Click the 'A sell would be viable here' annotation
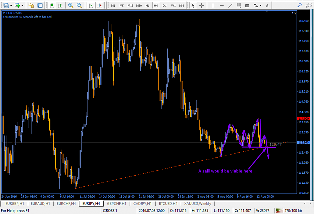Viewport: 314px width, 214px height. click(225, 171)
